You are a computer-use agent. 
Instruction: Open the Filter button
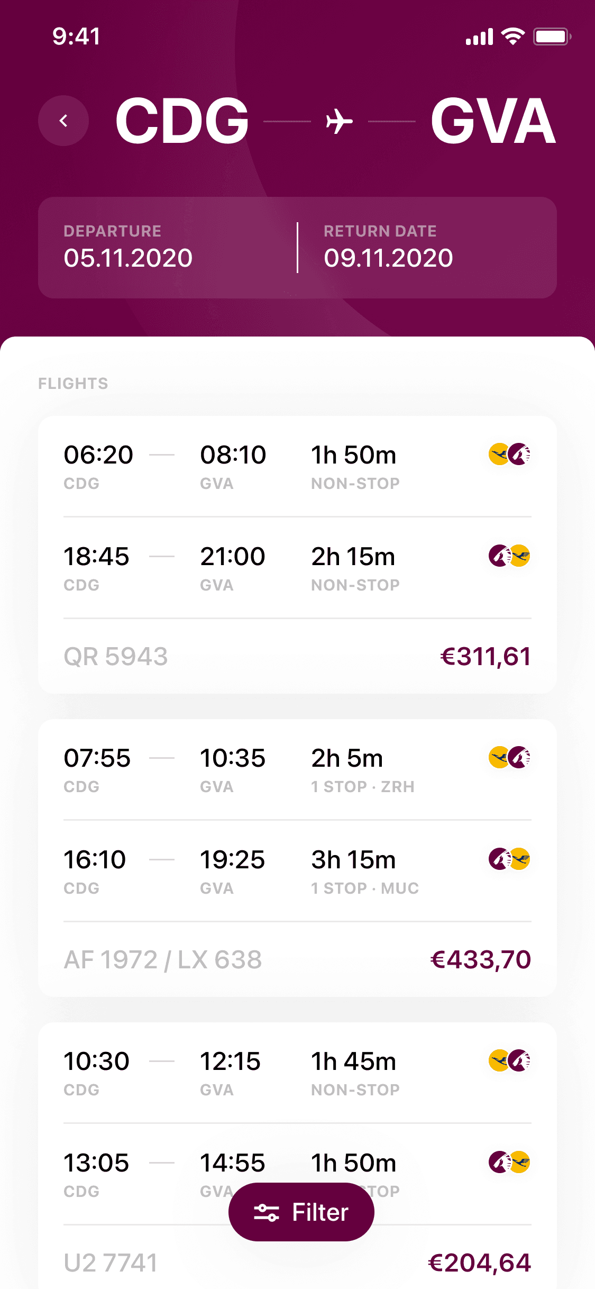[x=301, y=1212]
